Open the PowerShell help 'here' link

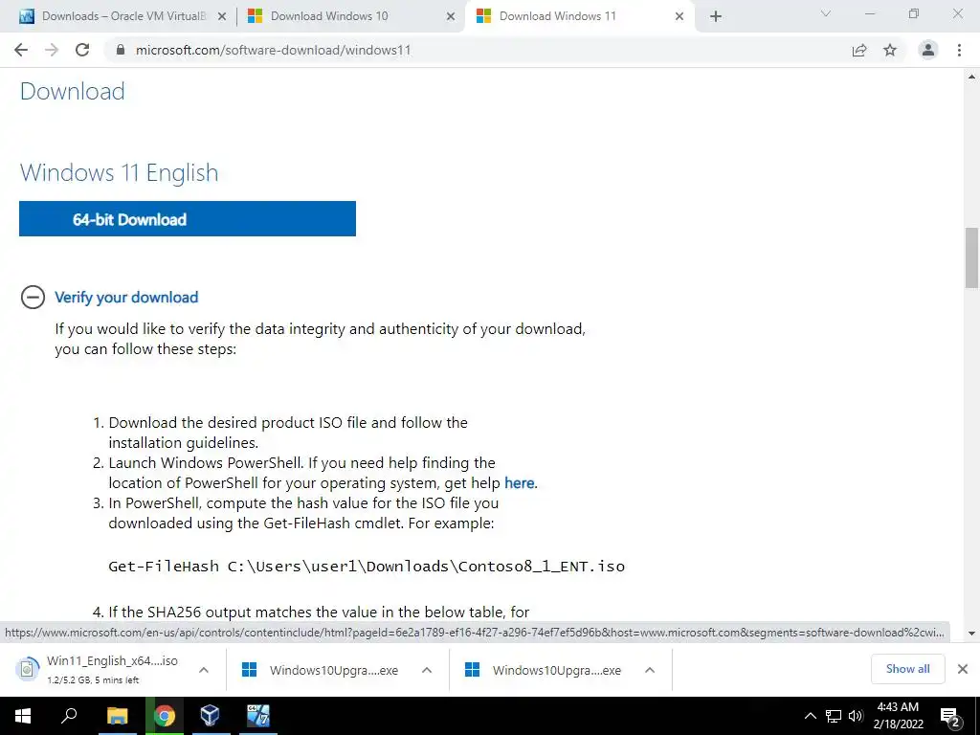click(x=520, y=483)
